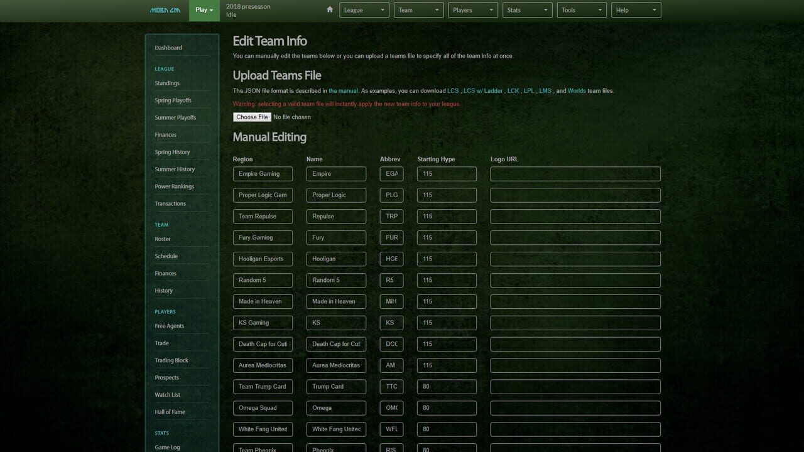The width and height of the screenshot is (804, 452).
Task: Edit Starting Hype for Team Trump Card
Action: click(x=447, y=387)
